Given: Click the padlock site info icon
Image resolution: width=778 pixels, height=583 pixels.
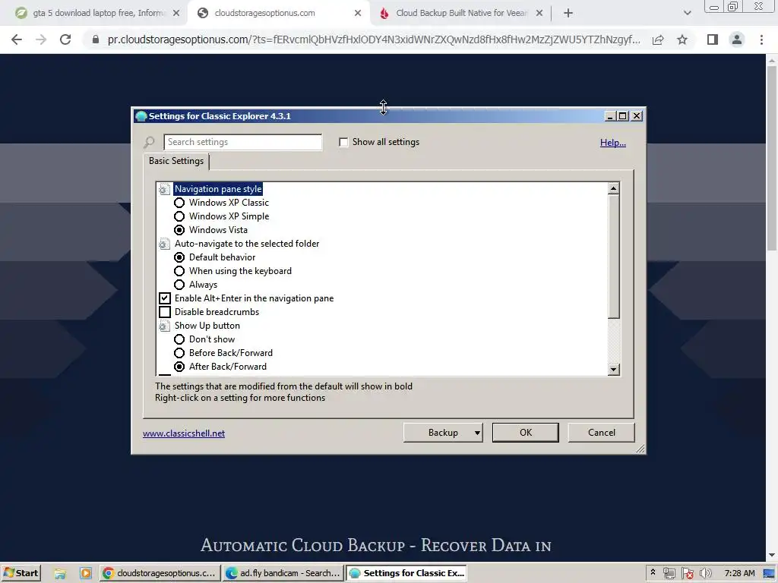Looking at the screenshot, I should coord(96,39).
